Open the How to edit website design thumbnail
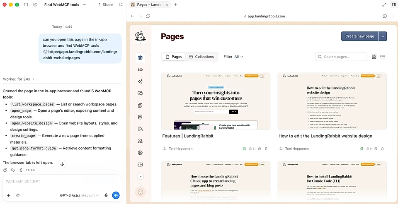The width and height of the screenshot is (398, 204). (x=332, y=101)
